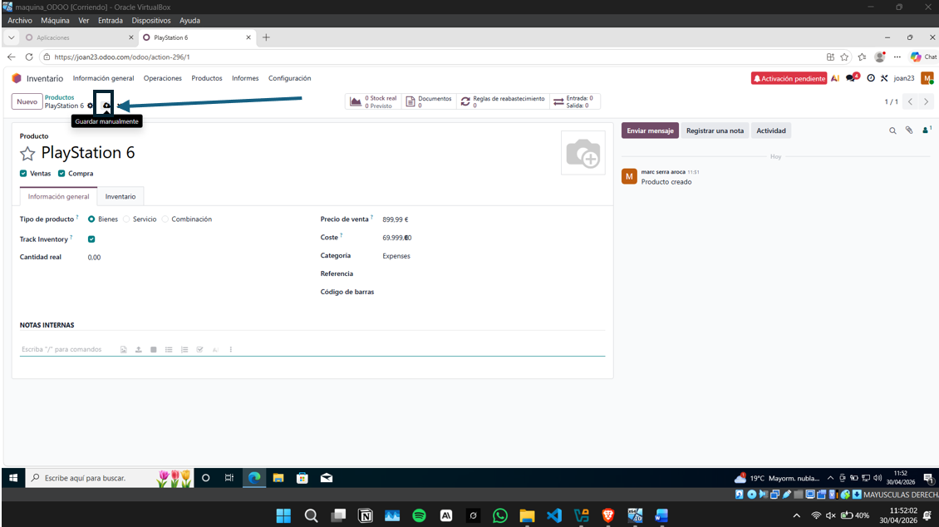This screenshot has width=939, height=527.
Task: Insert a numbered list in internal notes
Action: coord(184,350)
